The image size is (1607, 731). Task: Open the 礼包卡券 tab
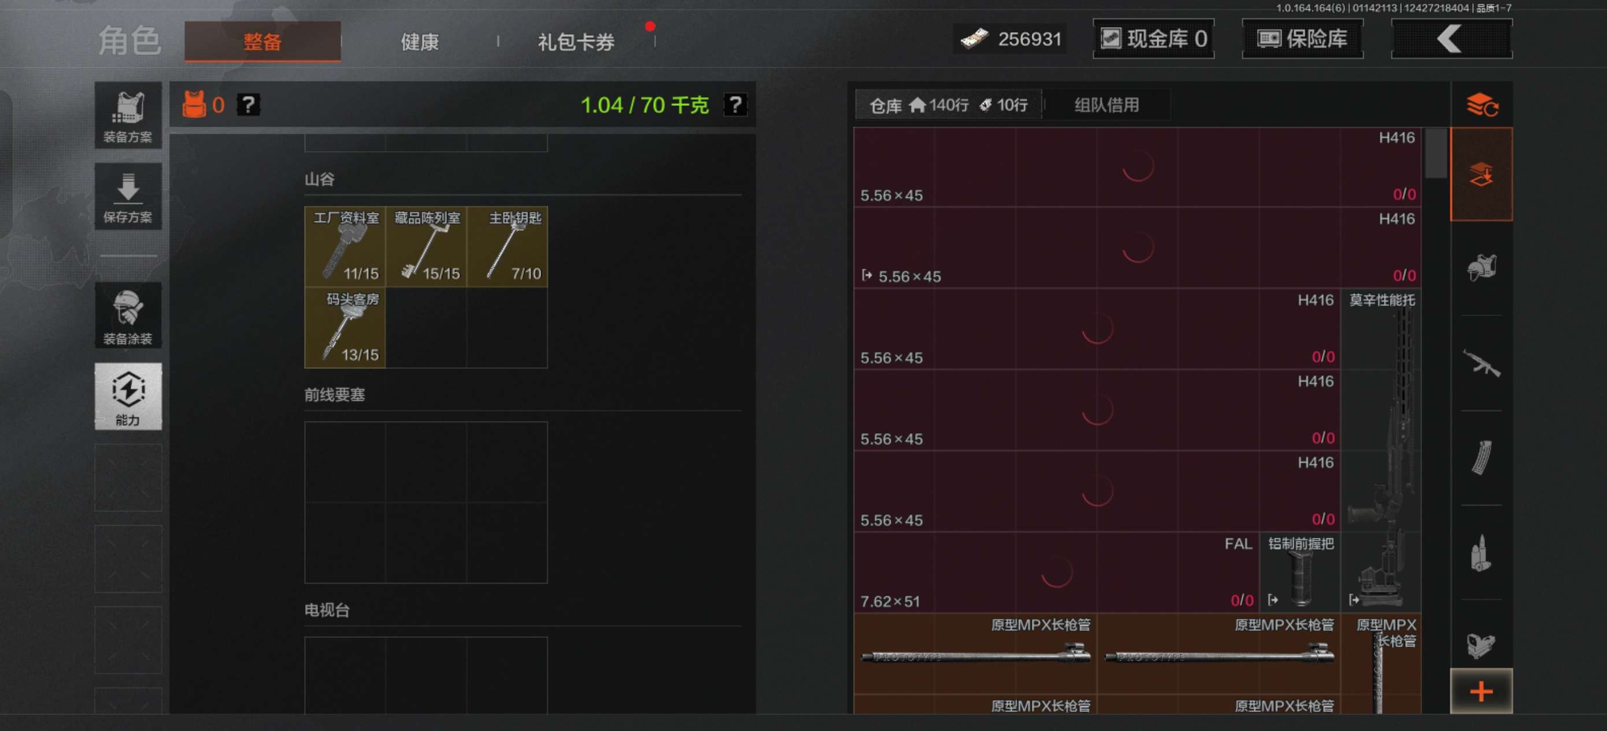click(x=575, y=42)
